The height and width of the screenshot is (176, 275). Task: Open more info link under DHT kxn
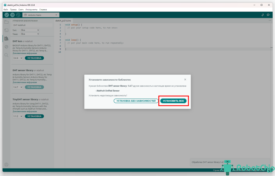pyautogui.click(x=25, y=53)
